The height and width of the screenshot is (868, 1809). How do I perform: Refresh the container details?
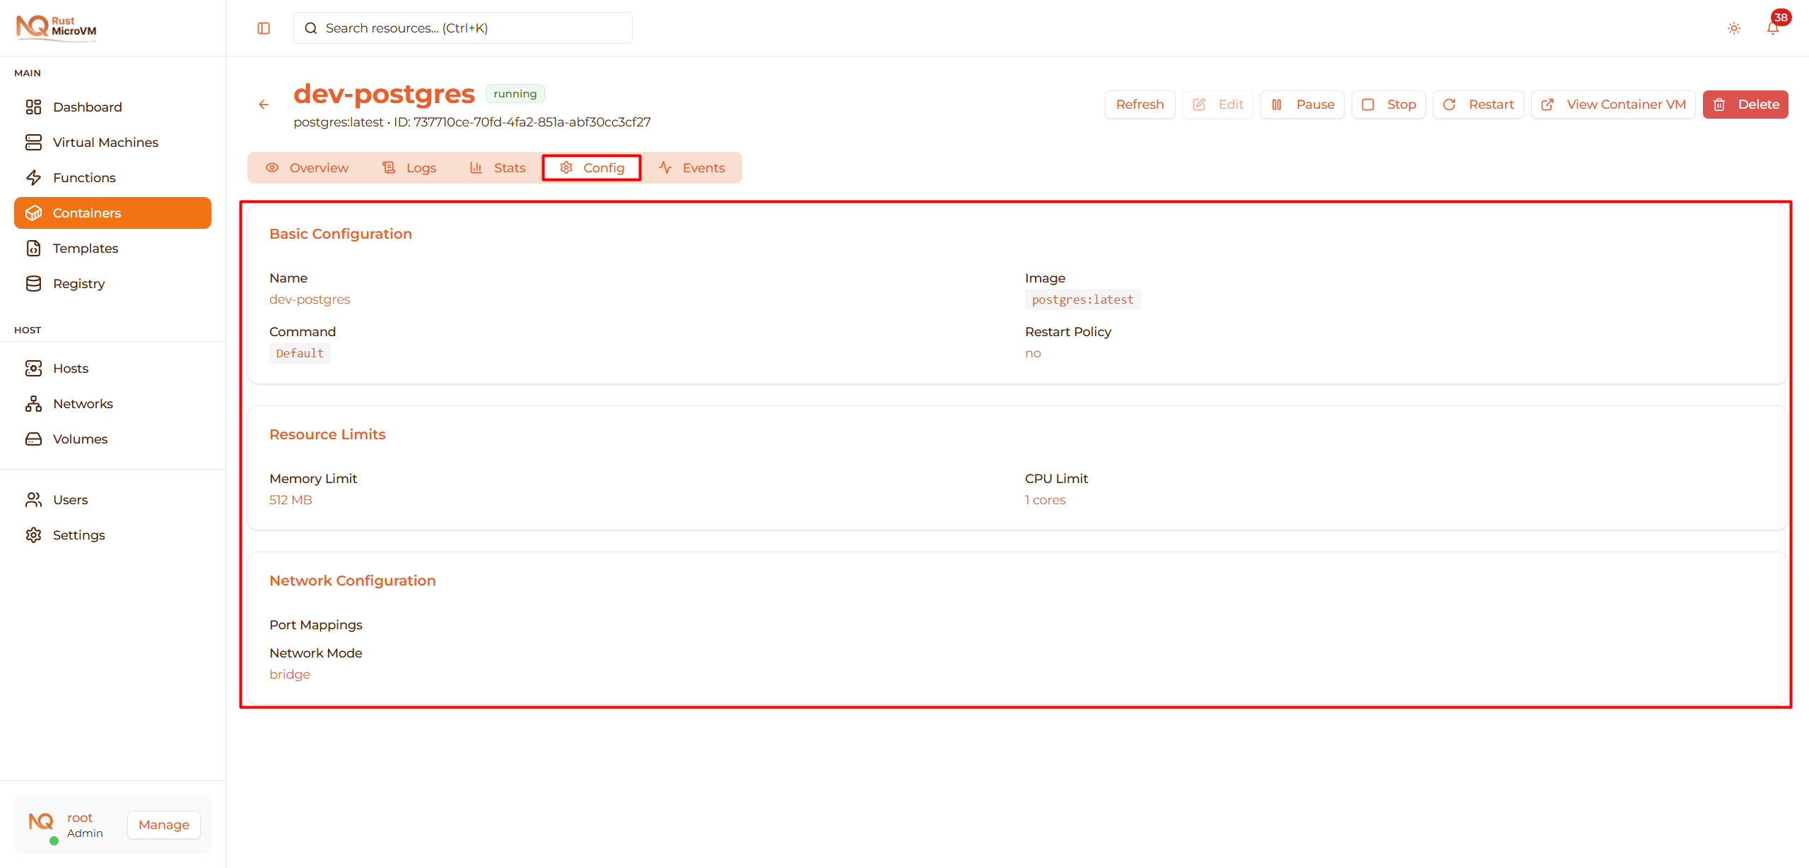click(1140, 104)
